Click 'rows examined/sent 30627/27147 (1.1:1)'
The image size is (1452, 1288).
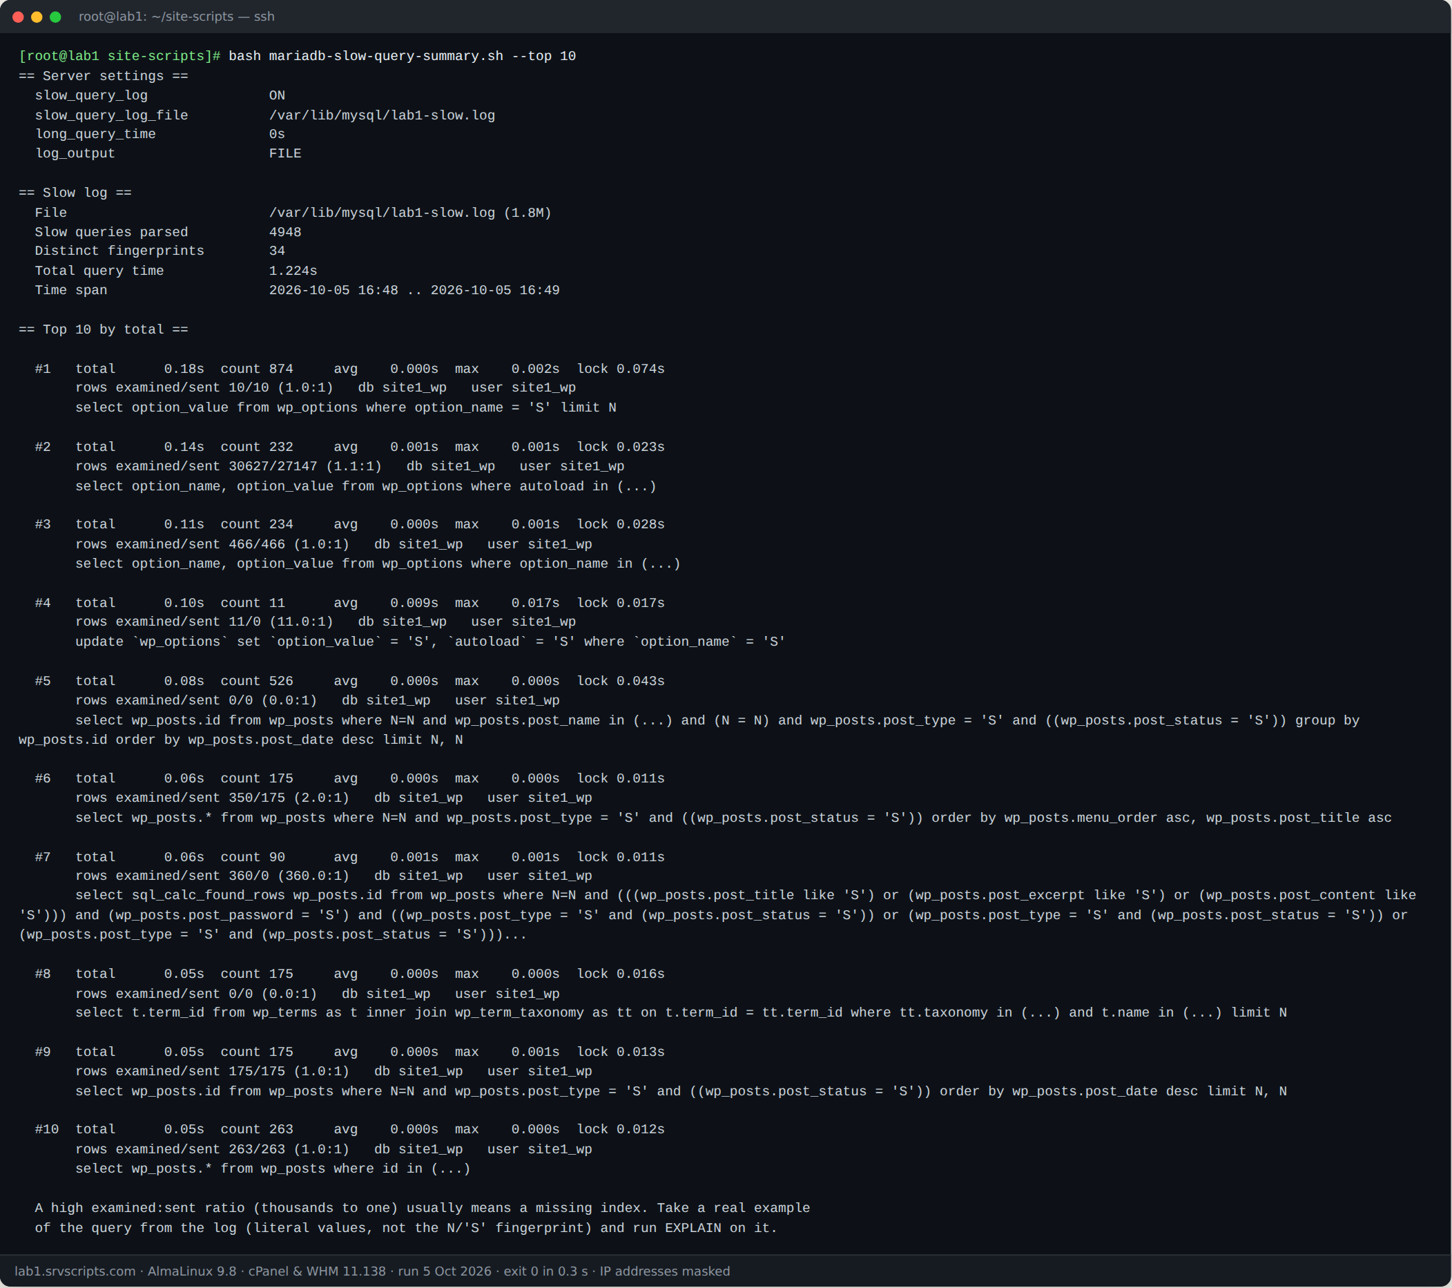pos(229,467)
